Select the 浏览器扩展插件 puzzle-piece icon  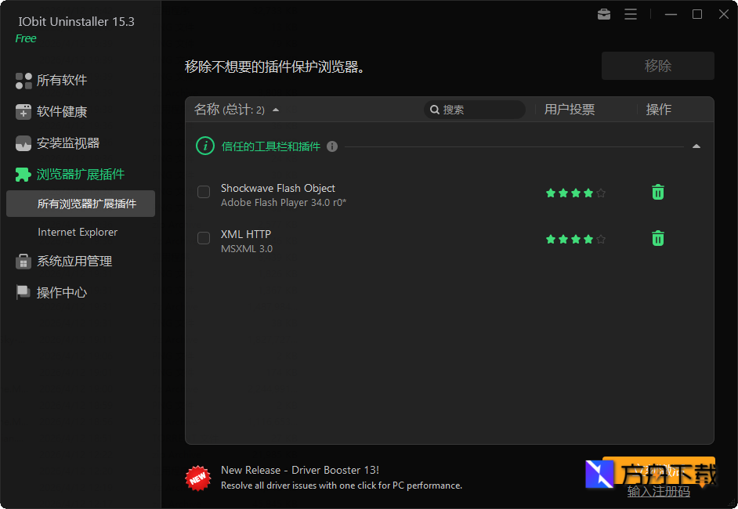(22, 174)
